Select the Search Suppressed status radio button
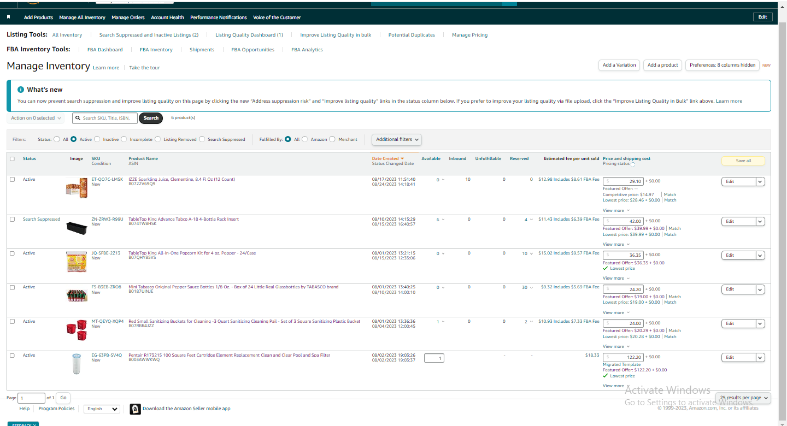The width and height of the screenshot is (787, 426). pyautogui.click(x=202, y=139)
